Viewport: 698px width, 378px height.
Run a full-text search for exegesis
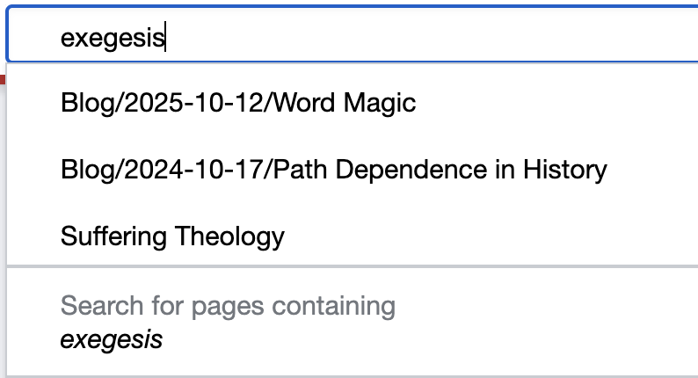pyautogui.click(x=228, y=322)
